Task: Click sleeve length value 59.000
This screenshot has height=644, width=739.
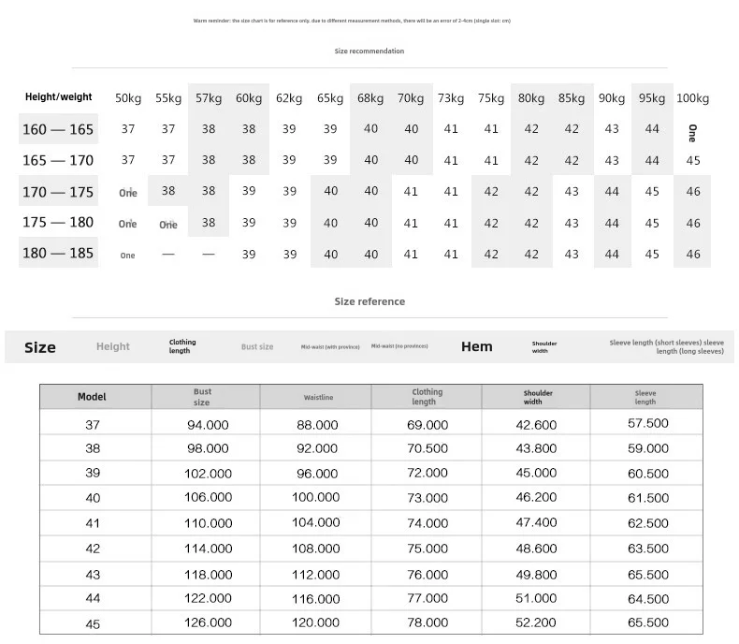Action: [x=648, y=448]
